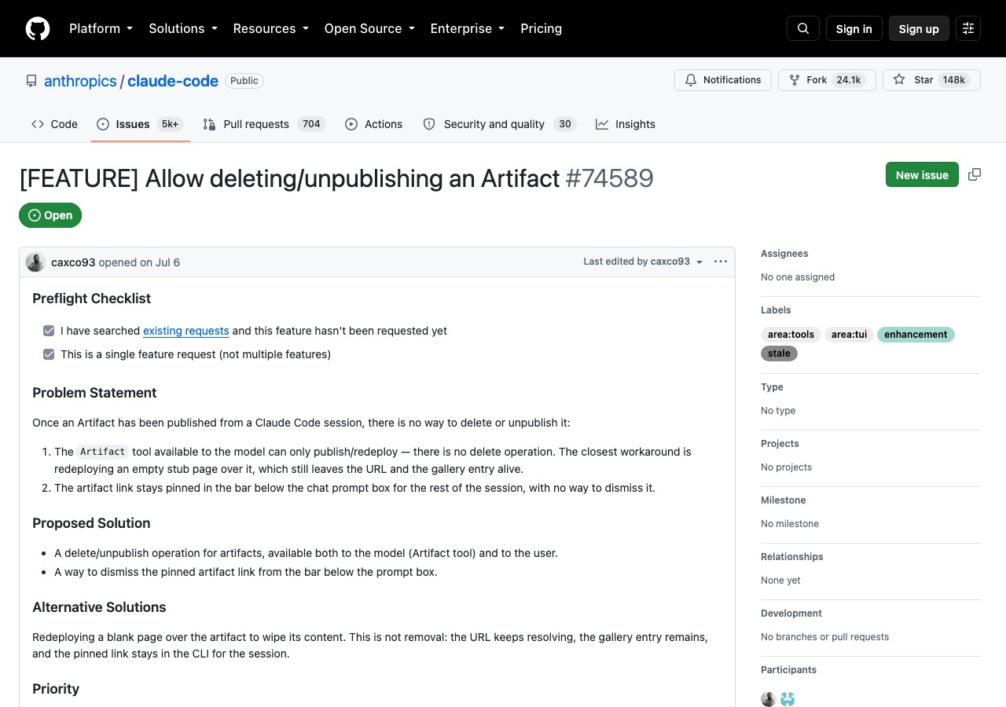This screenshot has height=707, width=1006.
Task: Click the green Open status badge
Action: [50, 215]
